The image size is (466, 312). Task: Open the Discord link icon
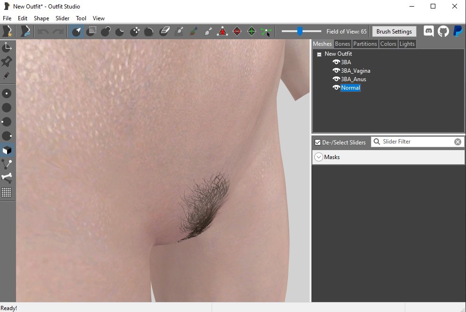pyautogui.click(x=429, y=32)
